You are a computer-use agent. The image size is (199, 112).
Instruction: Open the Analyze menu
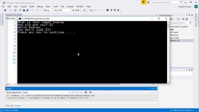[70, 7]
